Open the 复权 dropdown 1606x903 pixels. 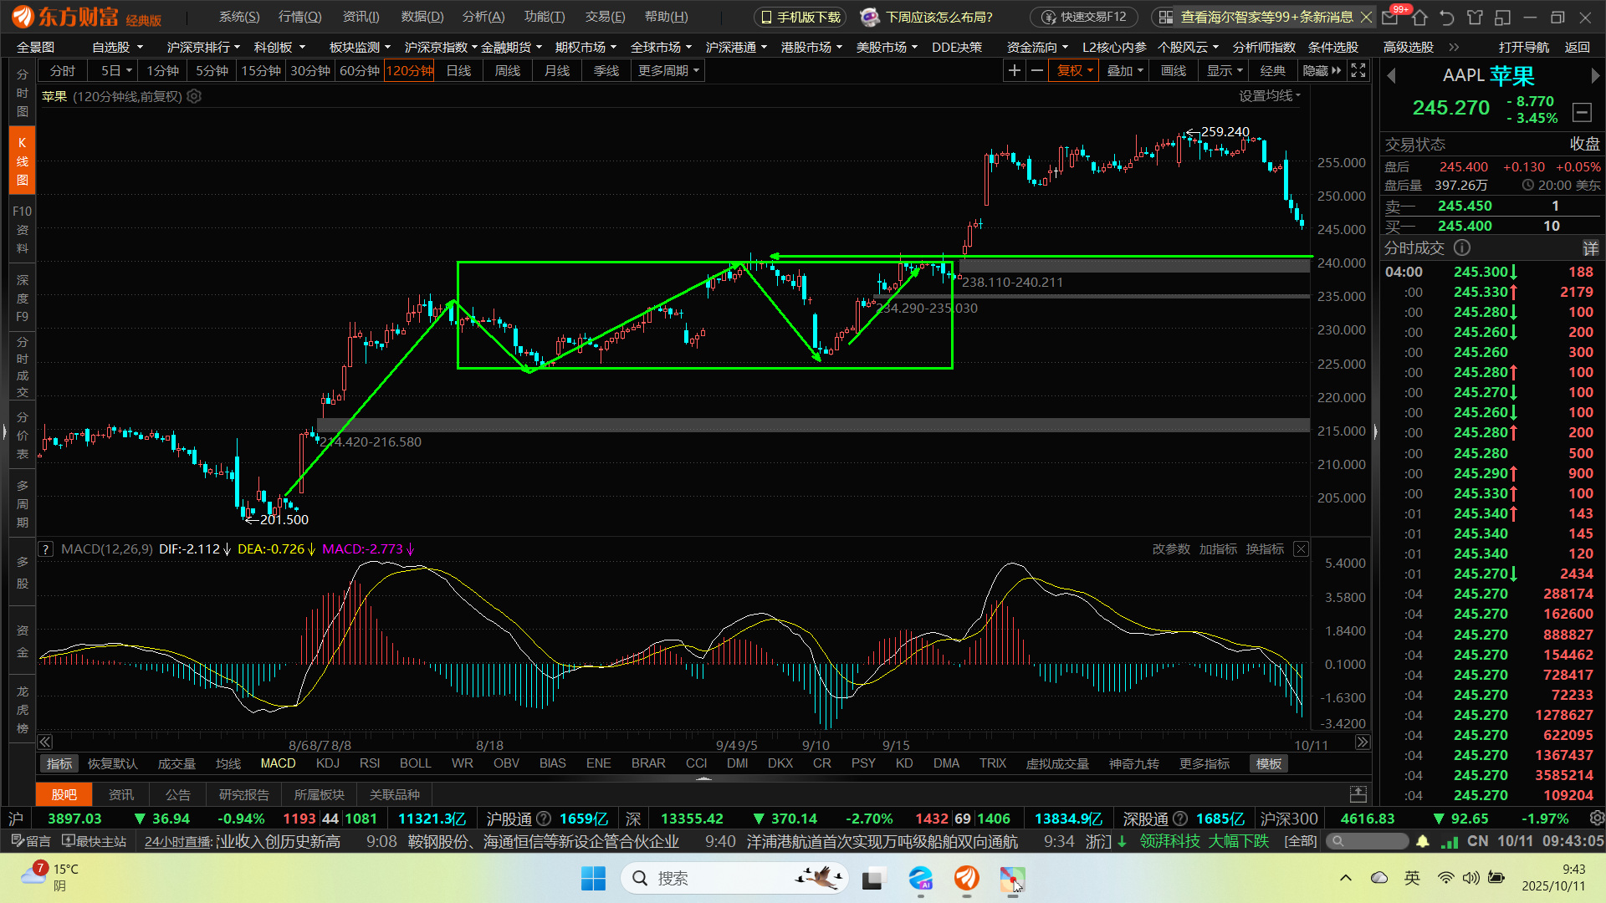pyautogui.click(x=1075, y=71)
